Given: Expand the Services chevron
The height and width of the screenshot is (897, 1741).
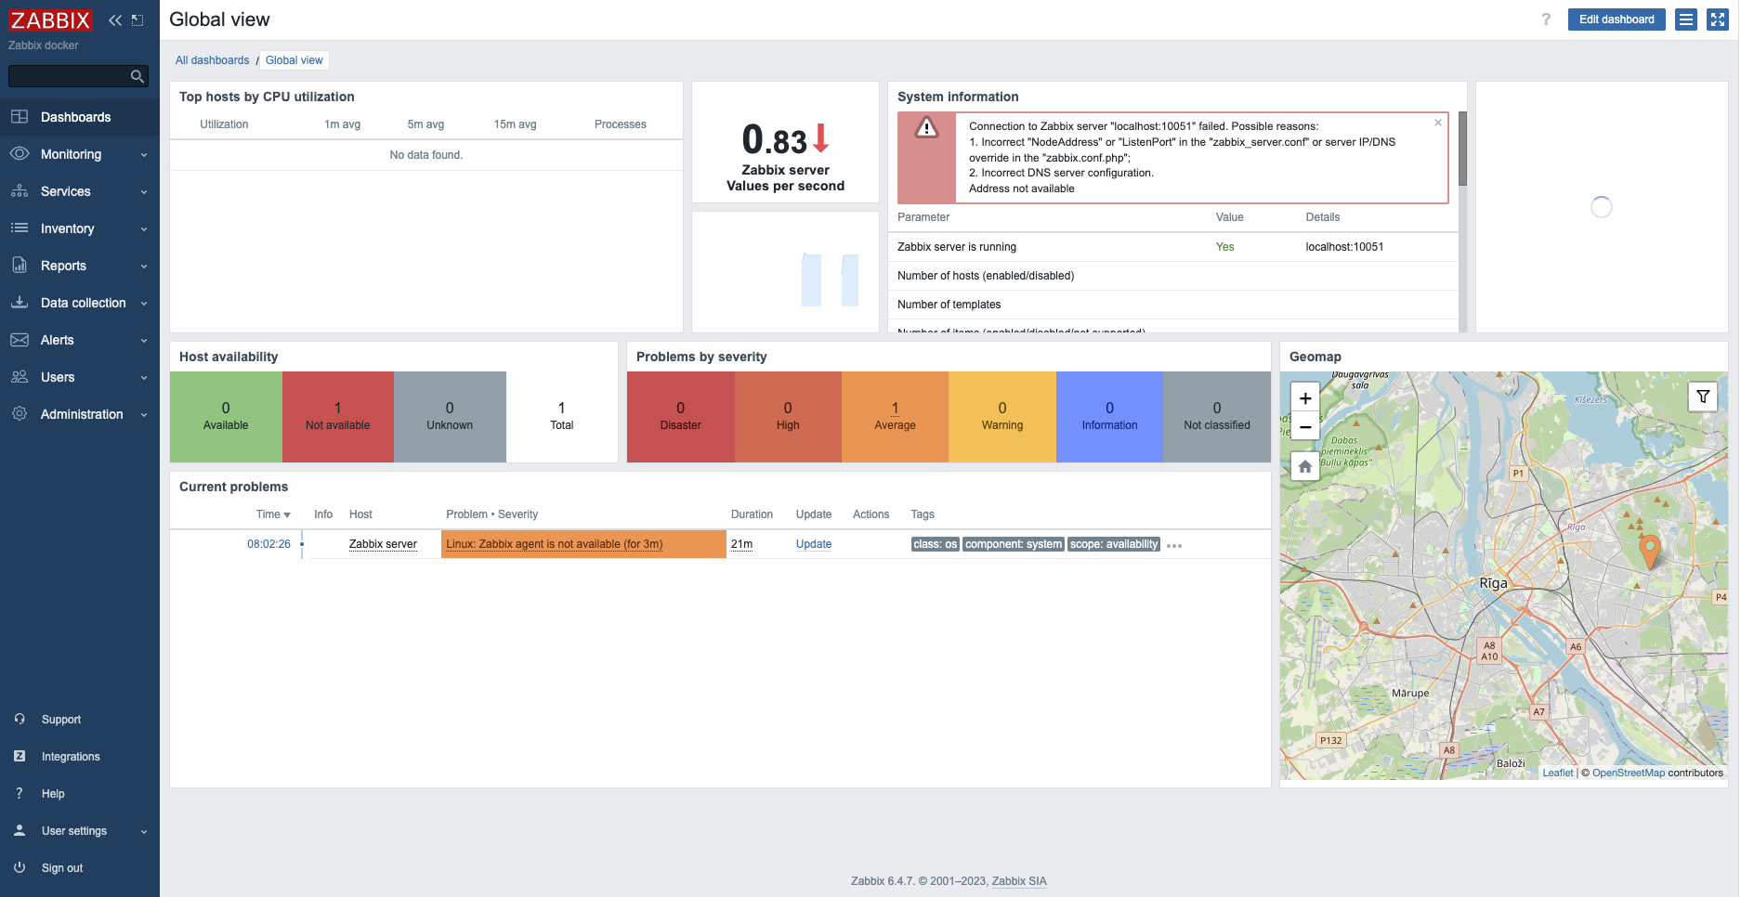Looking at the screenshot, I should click(144, 192).
